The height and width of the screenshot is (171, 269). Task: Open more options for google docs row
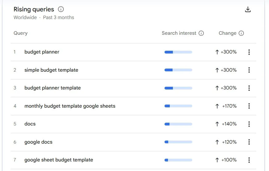pyautogui.click(x=249, y=142)
